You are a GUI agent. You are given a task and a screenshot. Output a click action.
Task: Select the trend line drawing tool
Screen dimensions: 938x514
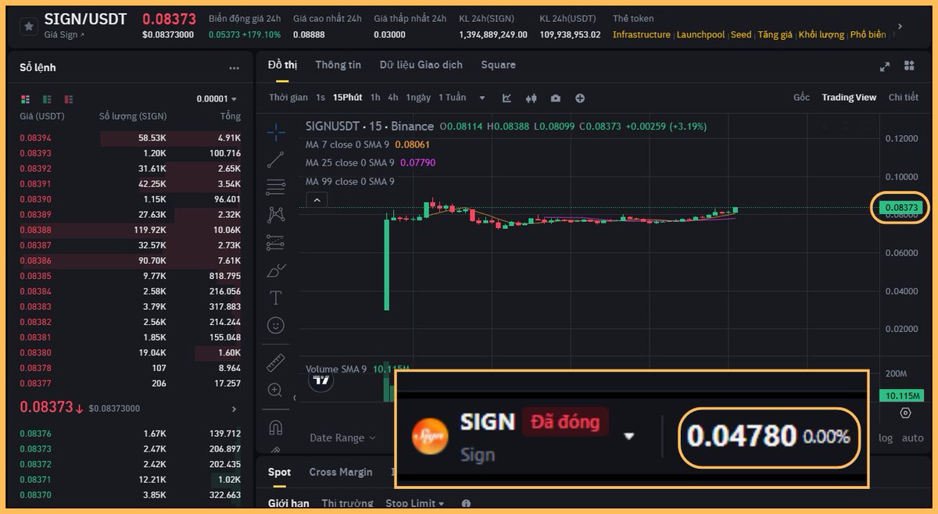276,159
